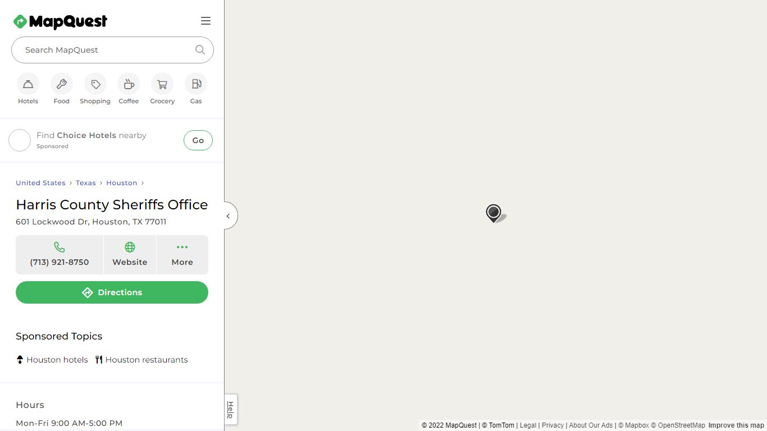
Task: Get Directions to Sheriffs Office
Action: [112, 292]
